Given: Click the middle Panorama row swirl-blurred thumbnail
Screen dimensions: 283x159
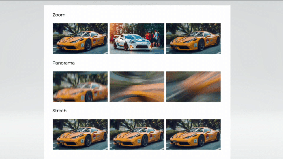Looking at the screenshot, I should (137, 87).
